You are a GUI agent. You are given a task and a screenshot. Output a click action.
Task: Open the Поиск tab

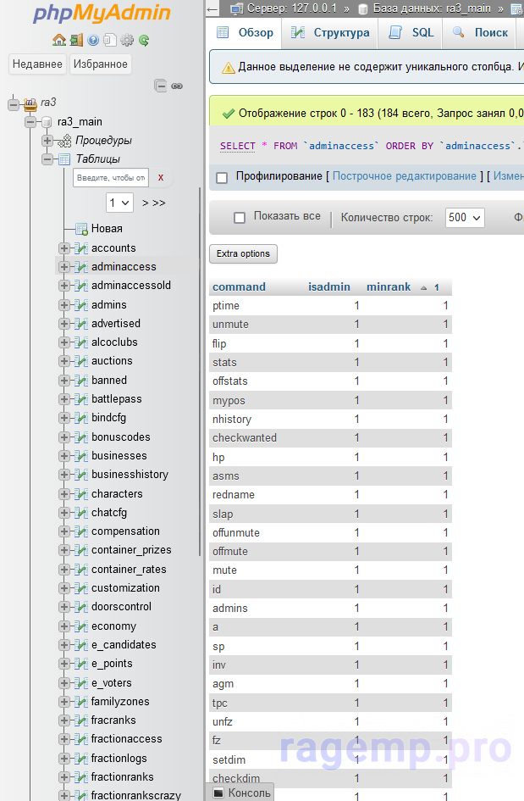pos(480,33)
